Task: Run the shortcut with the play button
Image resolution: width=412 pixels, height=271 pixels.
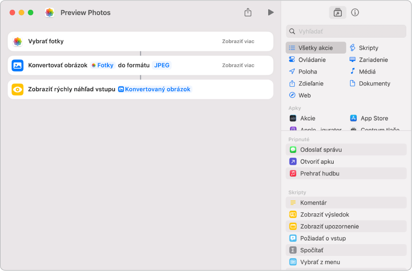Action: point(271,12)
